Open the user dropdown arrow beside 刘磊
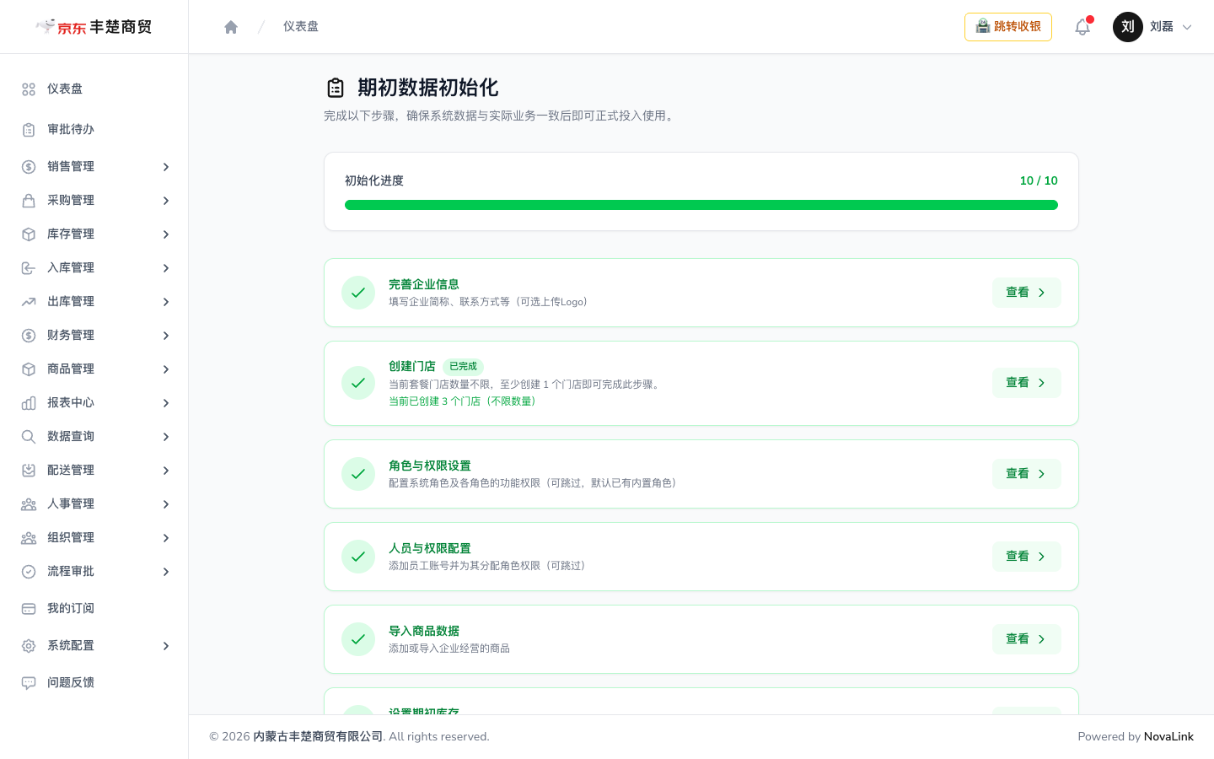The width and height of the screenshot is (1214, 759). (1187, 27)
